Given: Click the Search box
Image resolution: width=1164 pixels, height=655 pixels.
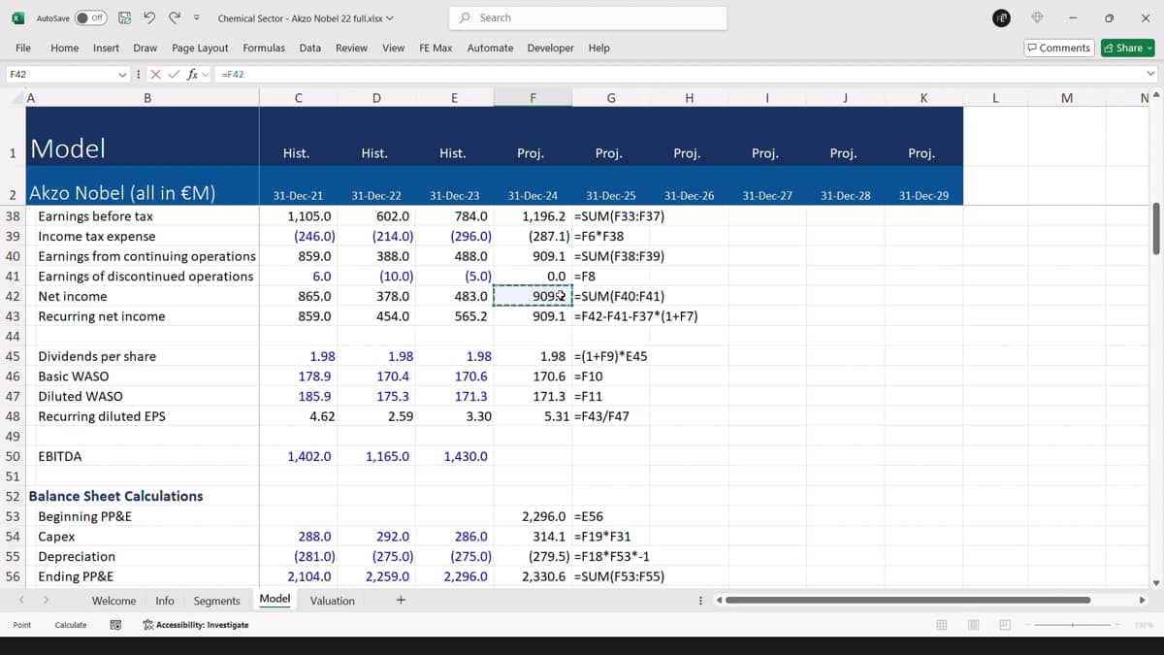Looking at the screenshot, I should 588,17.
